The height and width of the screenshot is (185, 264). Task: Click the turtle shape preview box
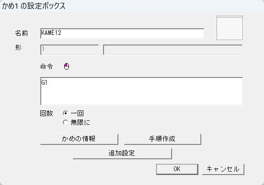[230, 28]
